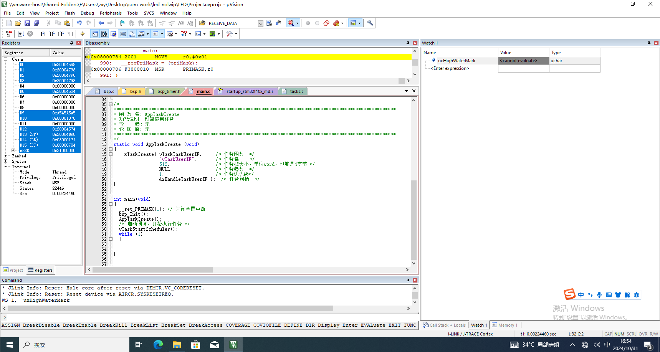
Task: Click the Run program toolbar icon
Action: [21, 34]
